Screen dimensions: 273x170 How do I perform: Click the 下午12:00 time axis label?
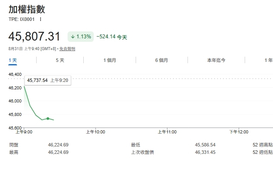(239, 132)
